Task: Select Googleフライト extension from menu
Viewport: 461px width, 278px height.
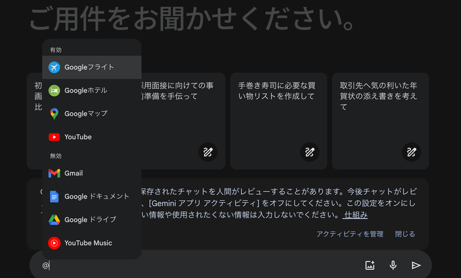Action: tap(92, 67)
